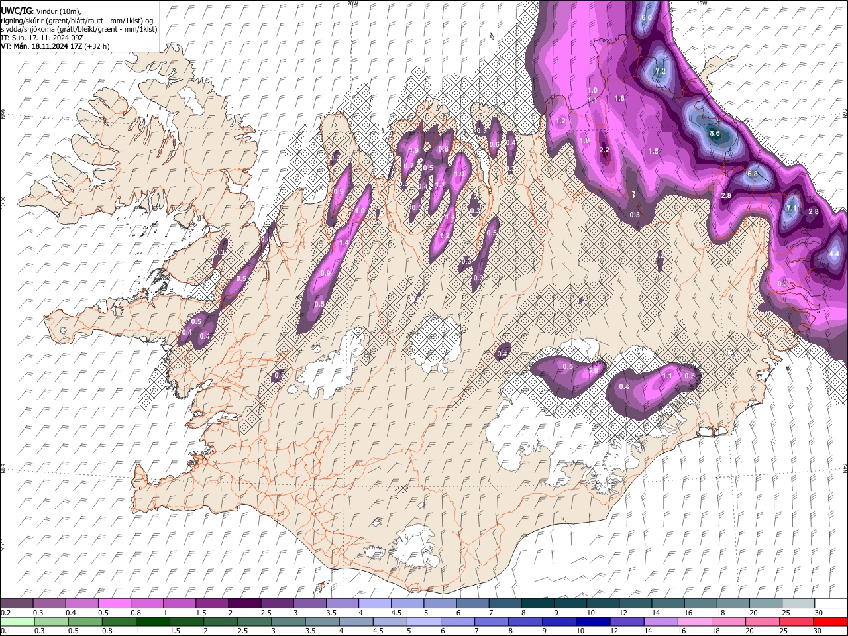Click the 6.0 precipitation value on the map
Image resolution: width=848 pixels, height=636 pixels.
click(x=647, y=17)
